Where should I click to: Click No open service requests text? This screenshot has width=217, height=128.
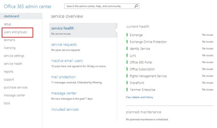click(x=66, y=50)
